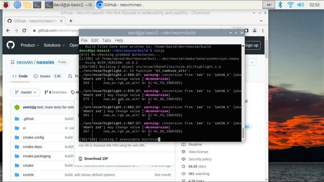The height and width of the screenshot is (182, 324).
Task: Open the cmake.packaging folder
Action: [36, 156]
